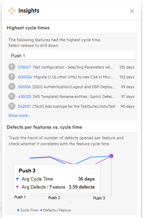Click Show more… link
The height and width of the screenshot is (218, 143).
coord(19,115)
